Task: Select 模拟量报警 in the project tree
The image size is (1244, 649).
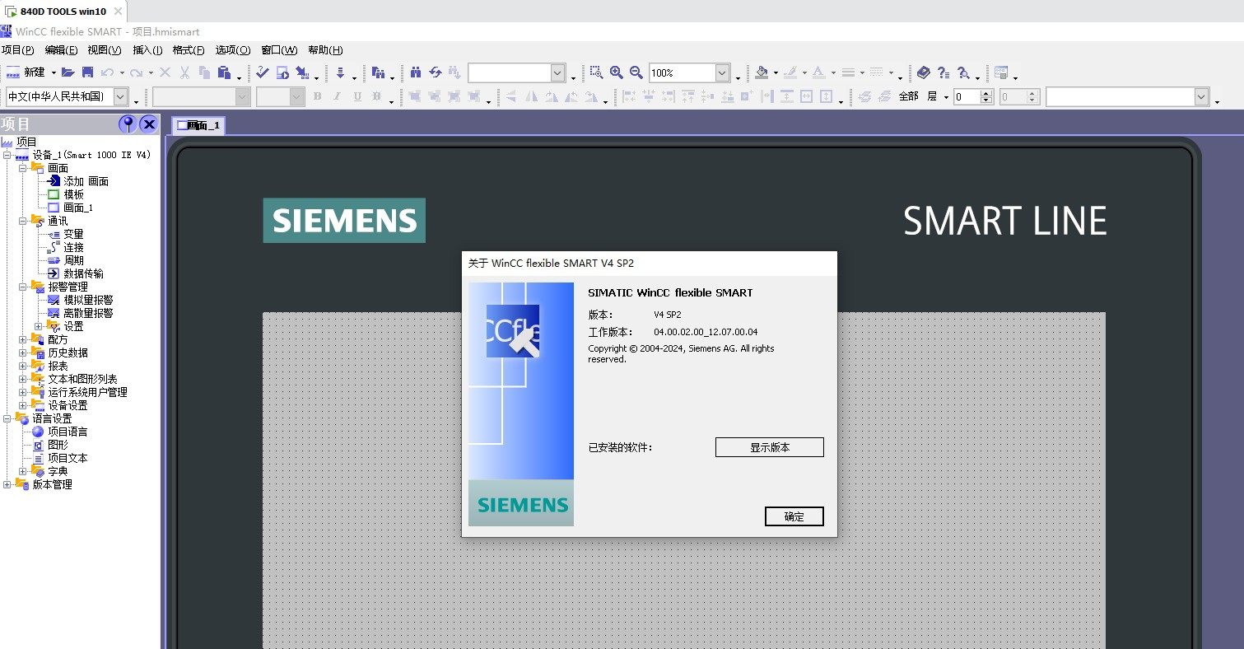Action: tap(89, 300)
